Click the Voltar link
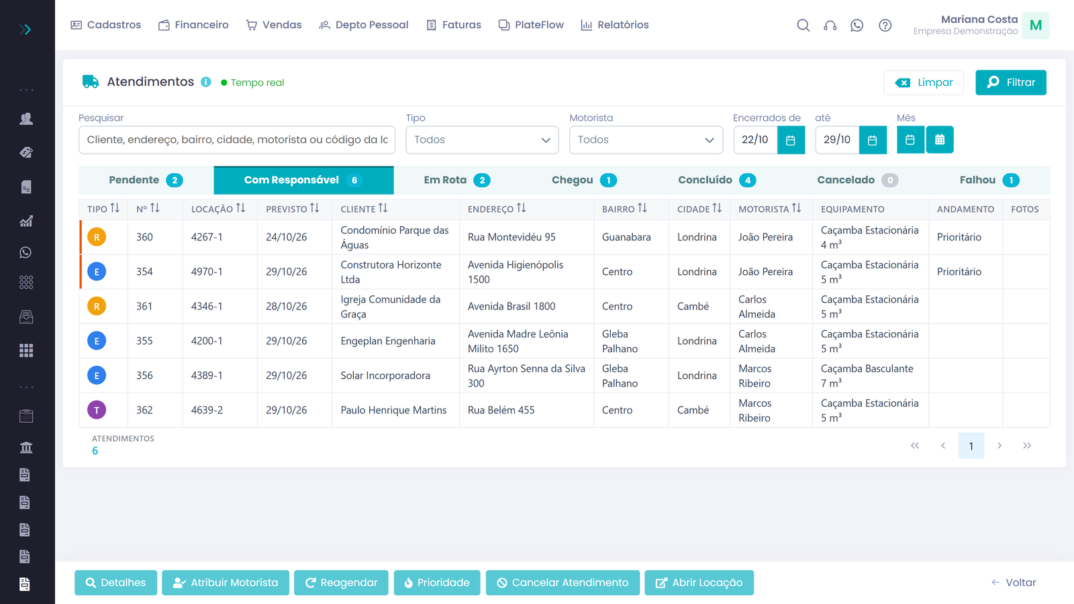Viewport: 1074px width, 604px height. pos(1014,583)
